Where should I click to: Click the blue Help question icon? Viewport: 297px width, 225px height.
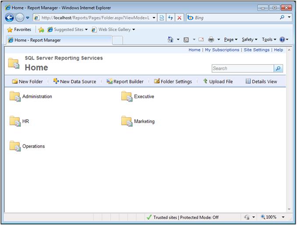[x=282, y=39]
